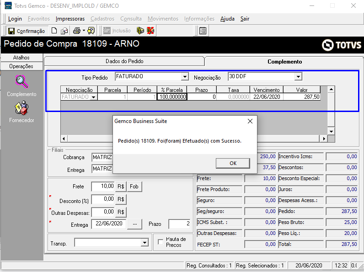Image resolution: width=364 pixels, height=272 pixels.
Task: Click the Peso Líq. value 20,00
Action: pos(342,233)
